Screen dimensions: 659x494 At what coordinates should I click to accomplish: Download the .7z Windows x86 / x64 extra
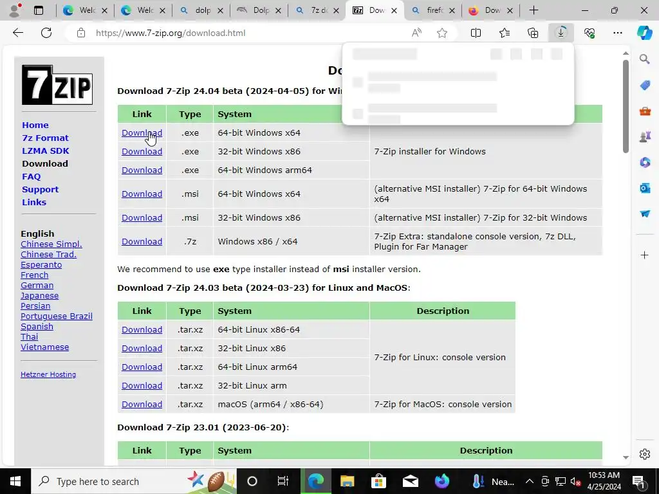point(142,242)
